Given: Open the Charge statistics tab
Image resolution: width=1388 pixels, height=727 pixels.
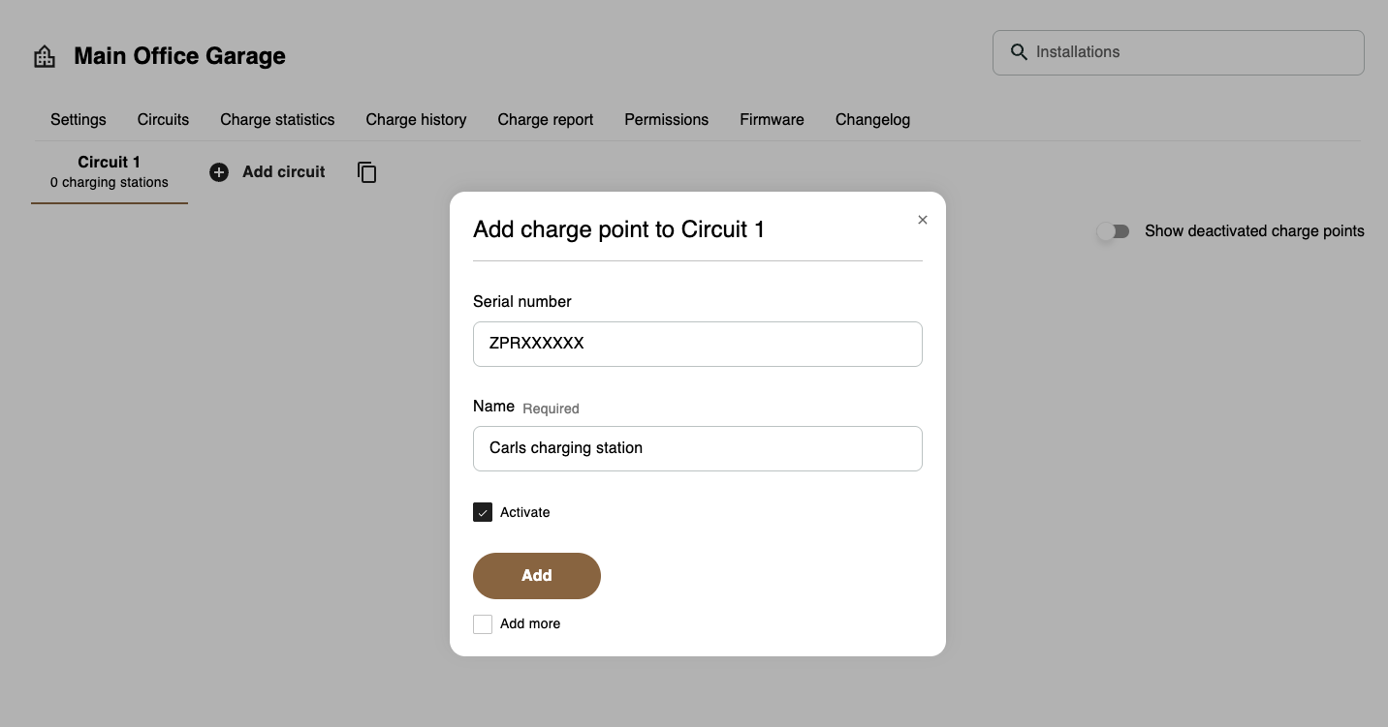Looking at the screenshot, I should pyautogui.click(x=277, y=120).
